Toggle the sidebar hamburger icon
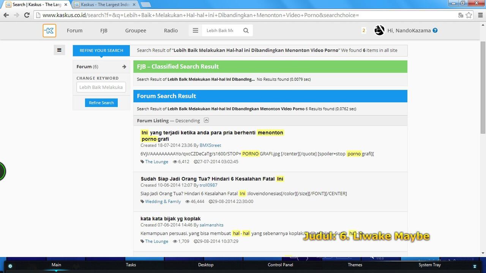 click(59, 50)
